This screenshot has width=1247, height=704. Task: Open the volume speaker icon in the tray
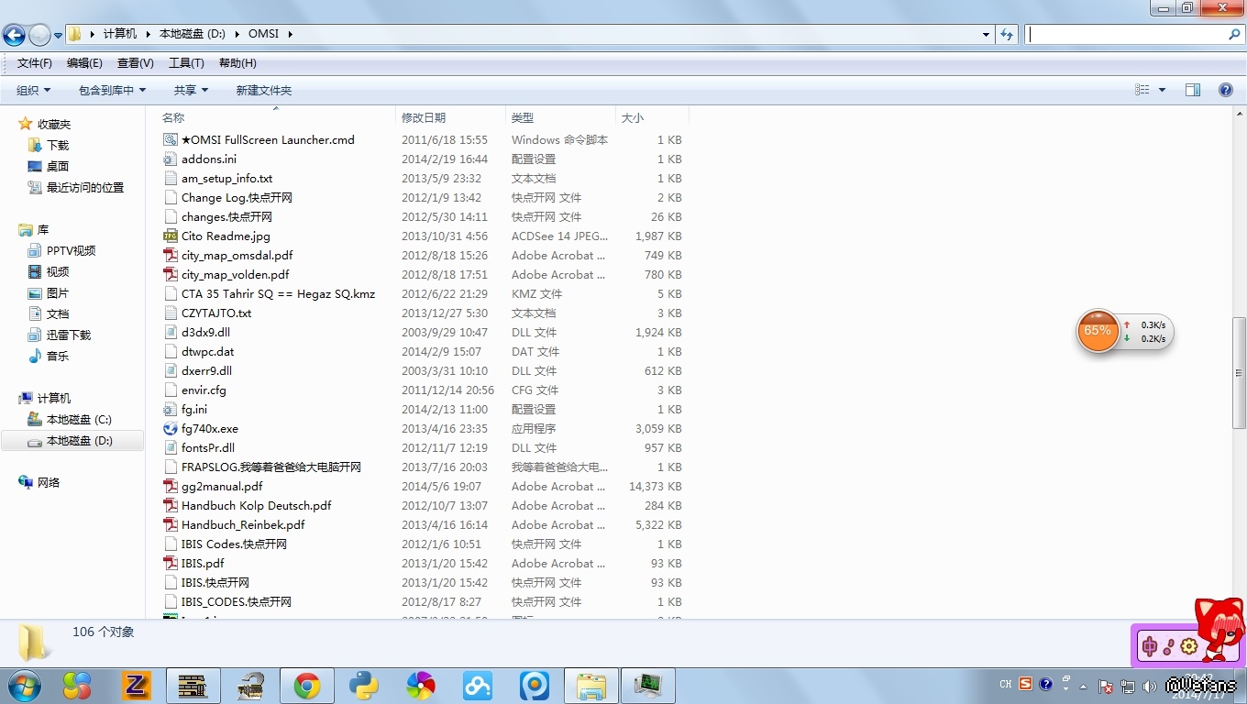[1148, 686]
